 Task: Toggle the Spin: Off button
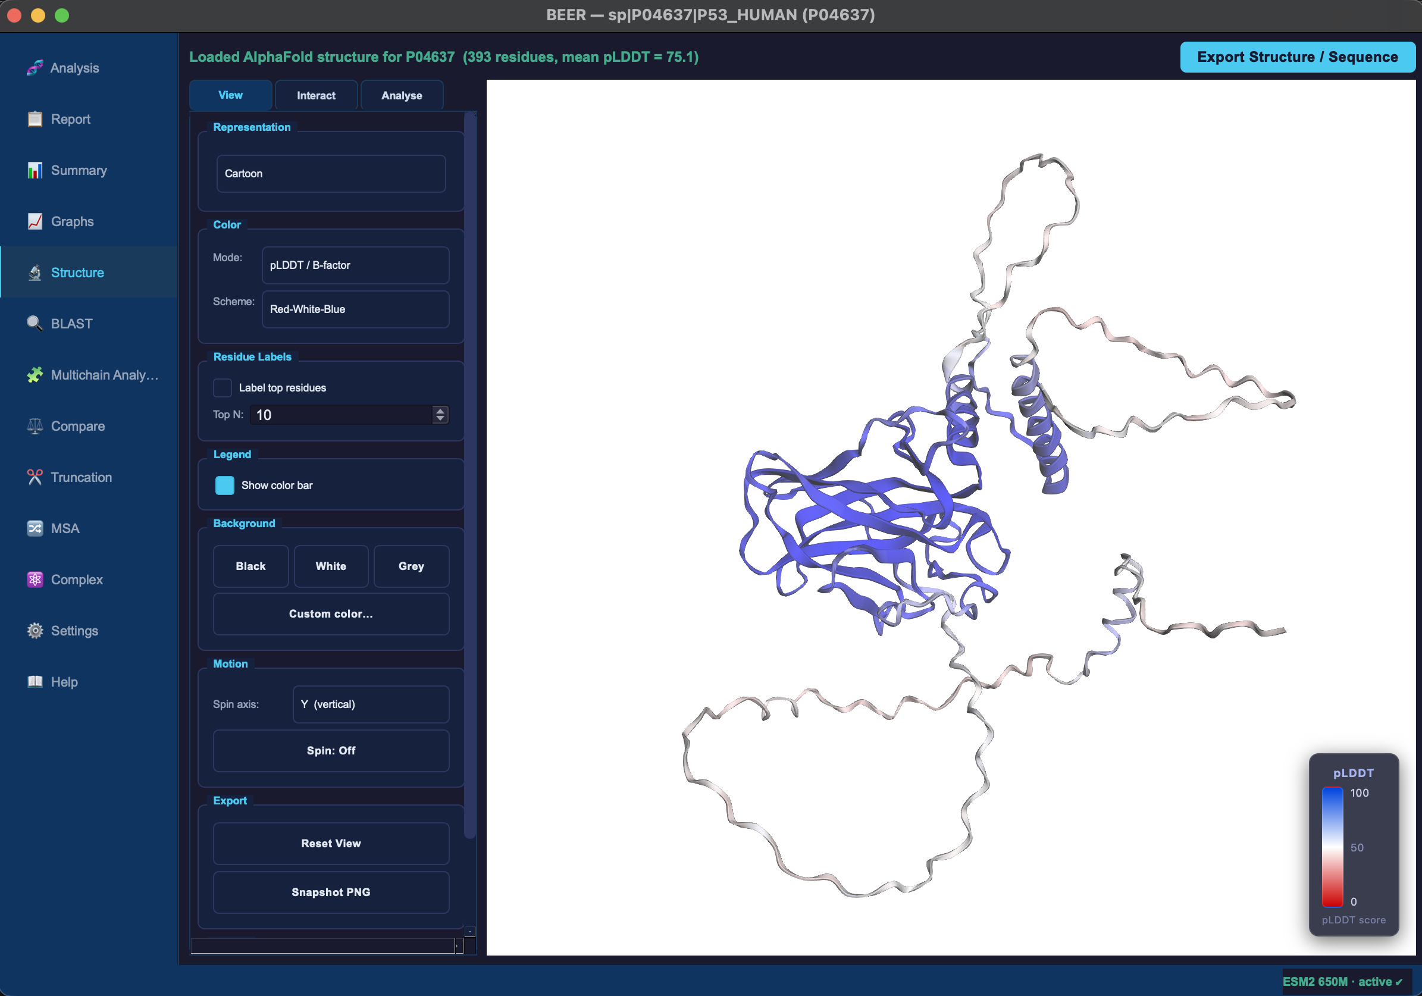[331, 751]
